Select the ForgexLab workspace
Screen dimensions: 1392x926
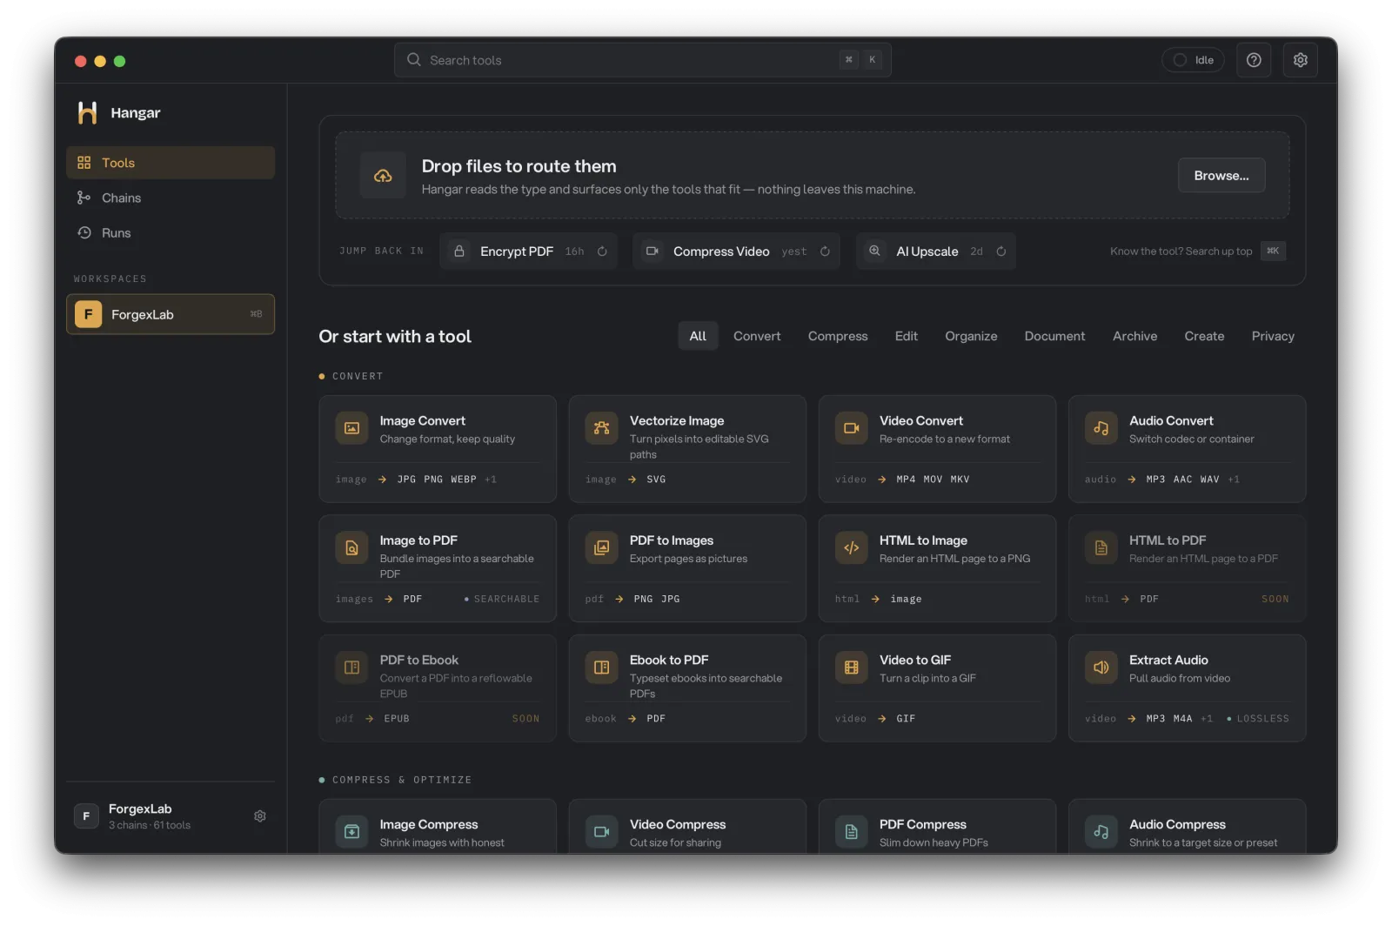click(x=171, y=314)
